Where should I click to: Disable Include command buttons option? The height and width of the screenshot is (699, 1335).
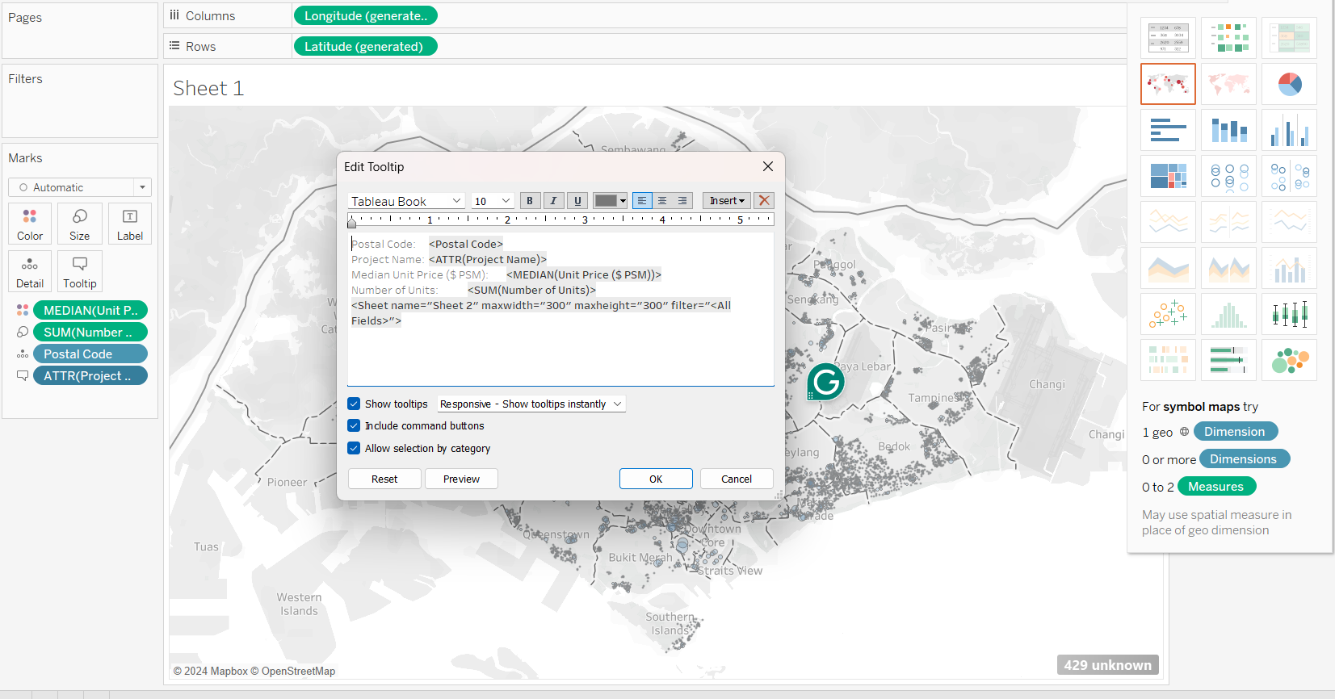point(354,425)
